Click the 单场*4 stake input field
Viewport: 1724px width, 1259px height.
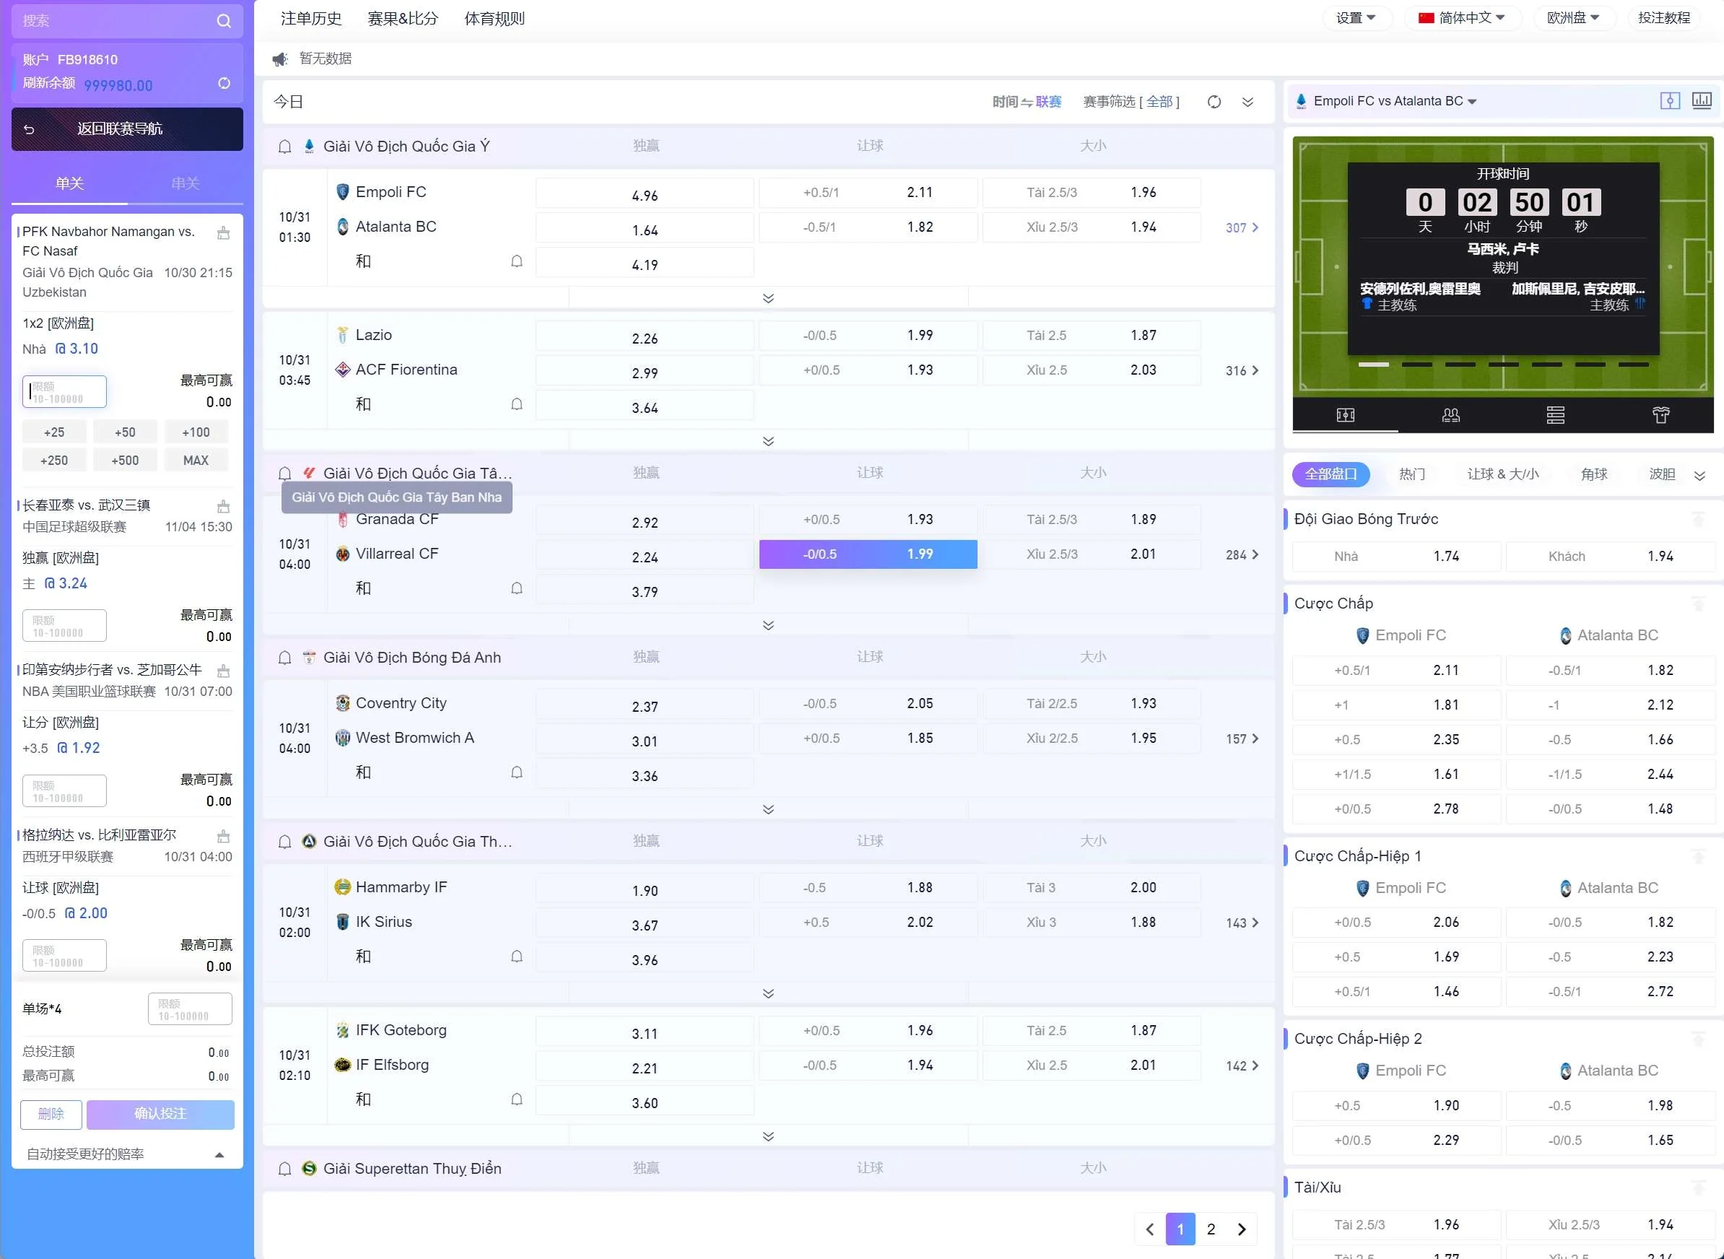pyautogui.click(x=190, y=1008)
